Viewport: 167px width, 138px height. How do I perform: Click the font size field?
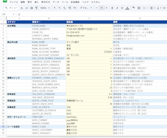pyautogui.click(x=102, y=8)
